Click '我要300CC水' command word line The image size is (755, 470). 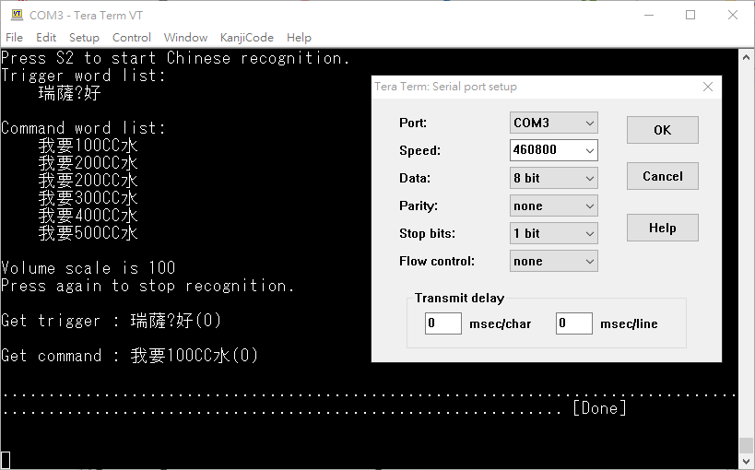point(88,198)
